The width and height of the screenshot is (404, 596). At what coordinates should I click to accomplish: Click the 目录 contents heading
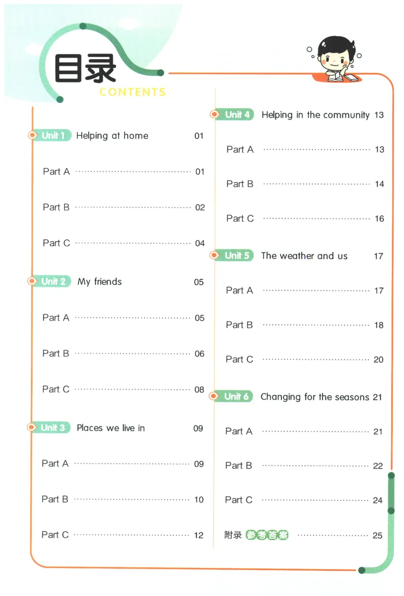85,69
